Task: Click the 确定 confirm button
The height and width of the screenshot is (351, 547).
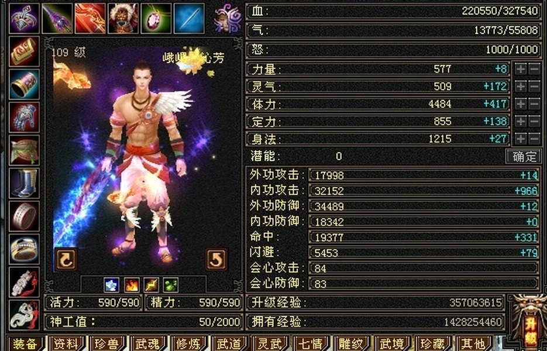Action: (x=524, y=156)
